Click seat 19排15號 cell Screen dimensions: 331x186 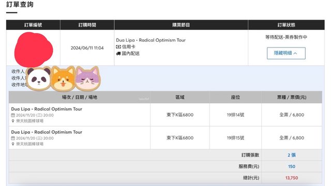point(235,138)
